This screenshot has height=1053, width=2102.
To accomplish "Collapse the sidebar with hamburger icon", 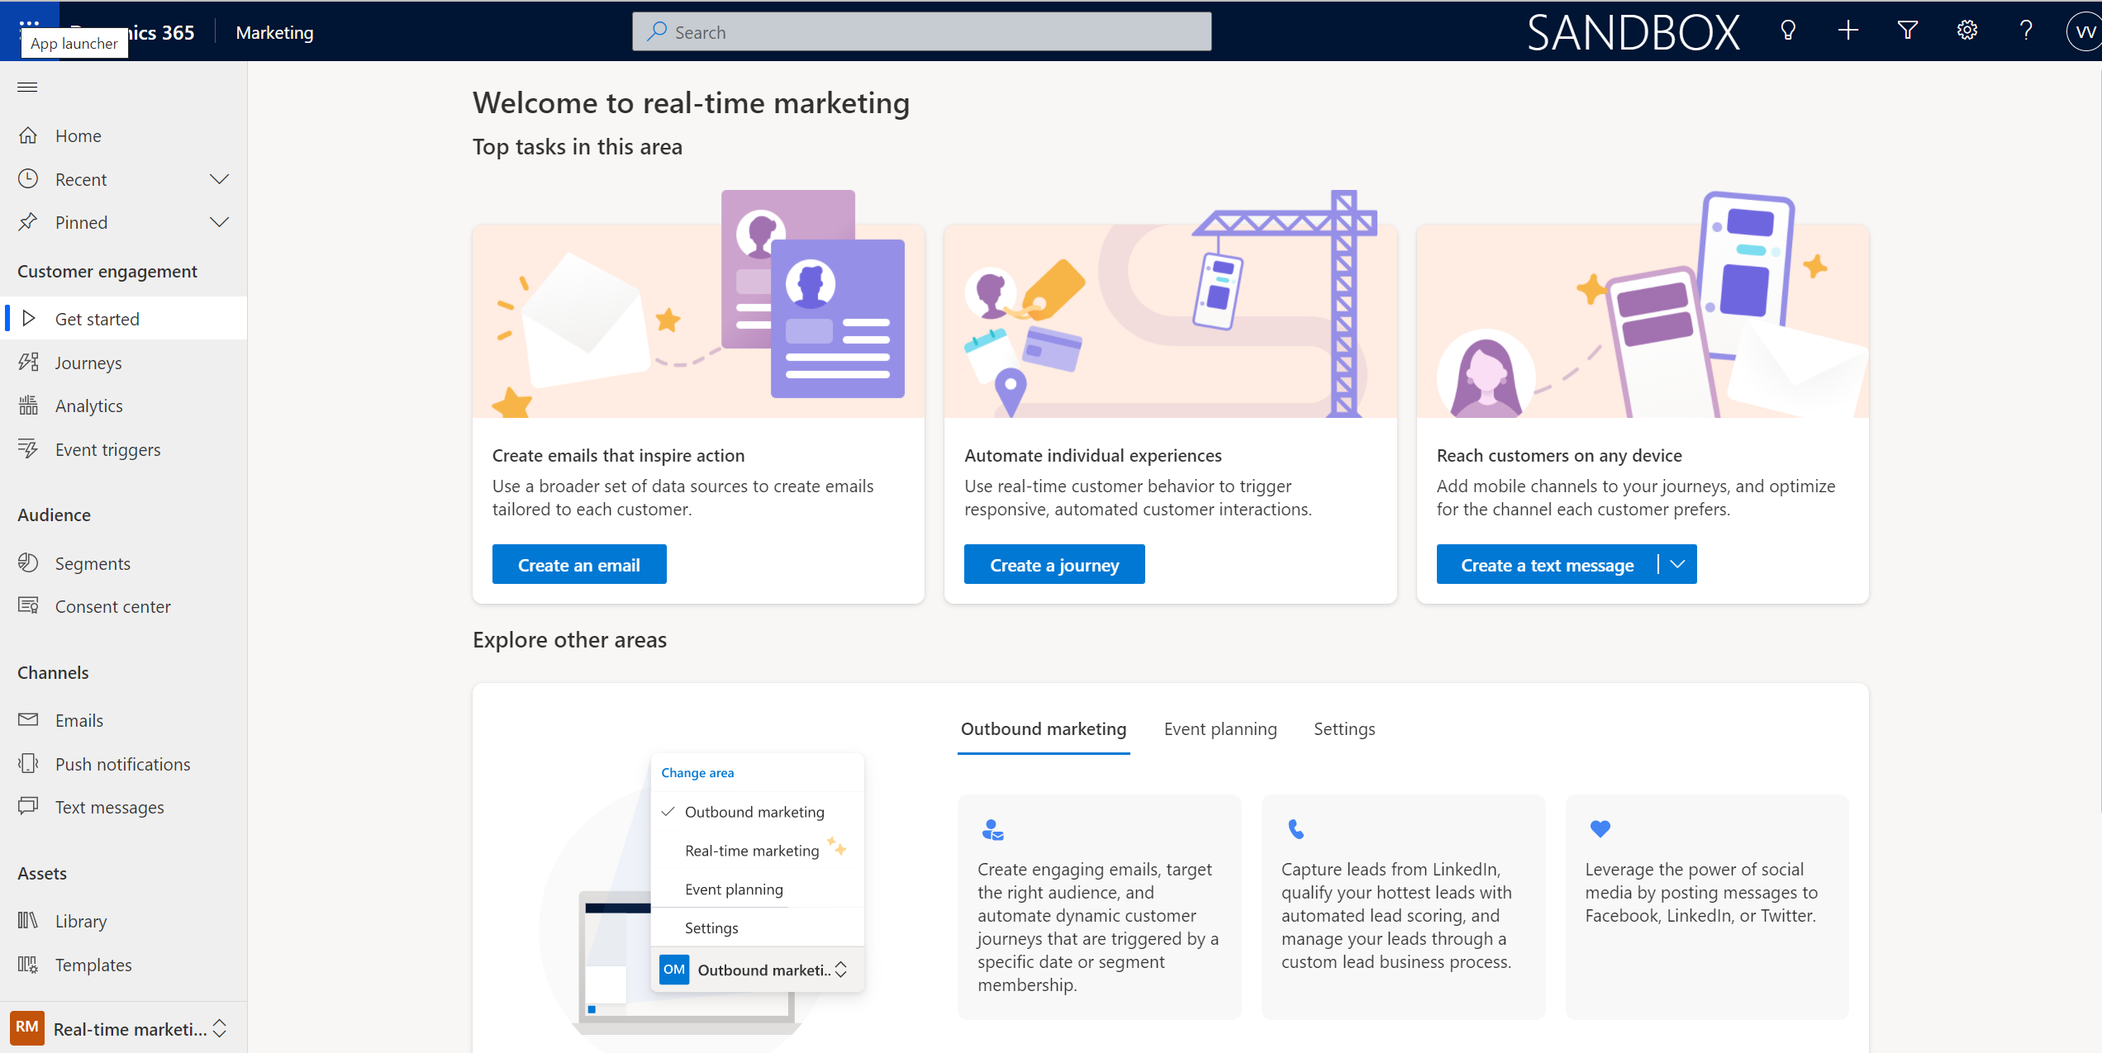I will 27,87.
